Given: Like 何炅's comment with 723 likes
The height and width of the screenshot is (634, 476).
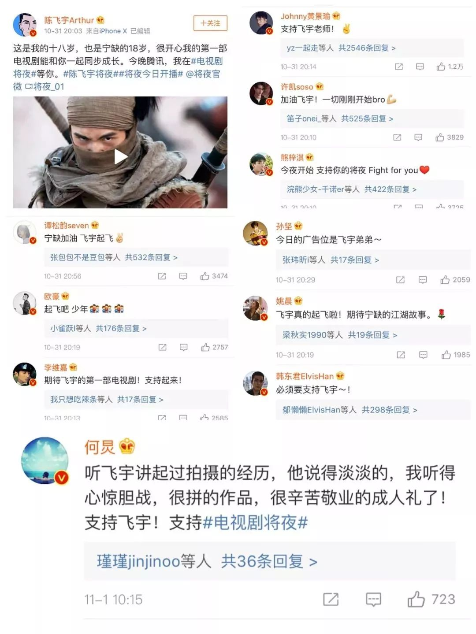Looking at the screenshot, I should click(431, 599).
